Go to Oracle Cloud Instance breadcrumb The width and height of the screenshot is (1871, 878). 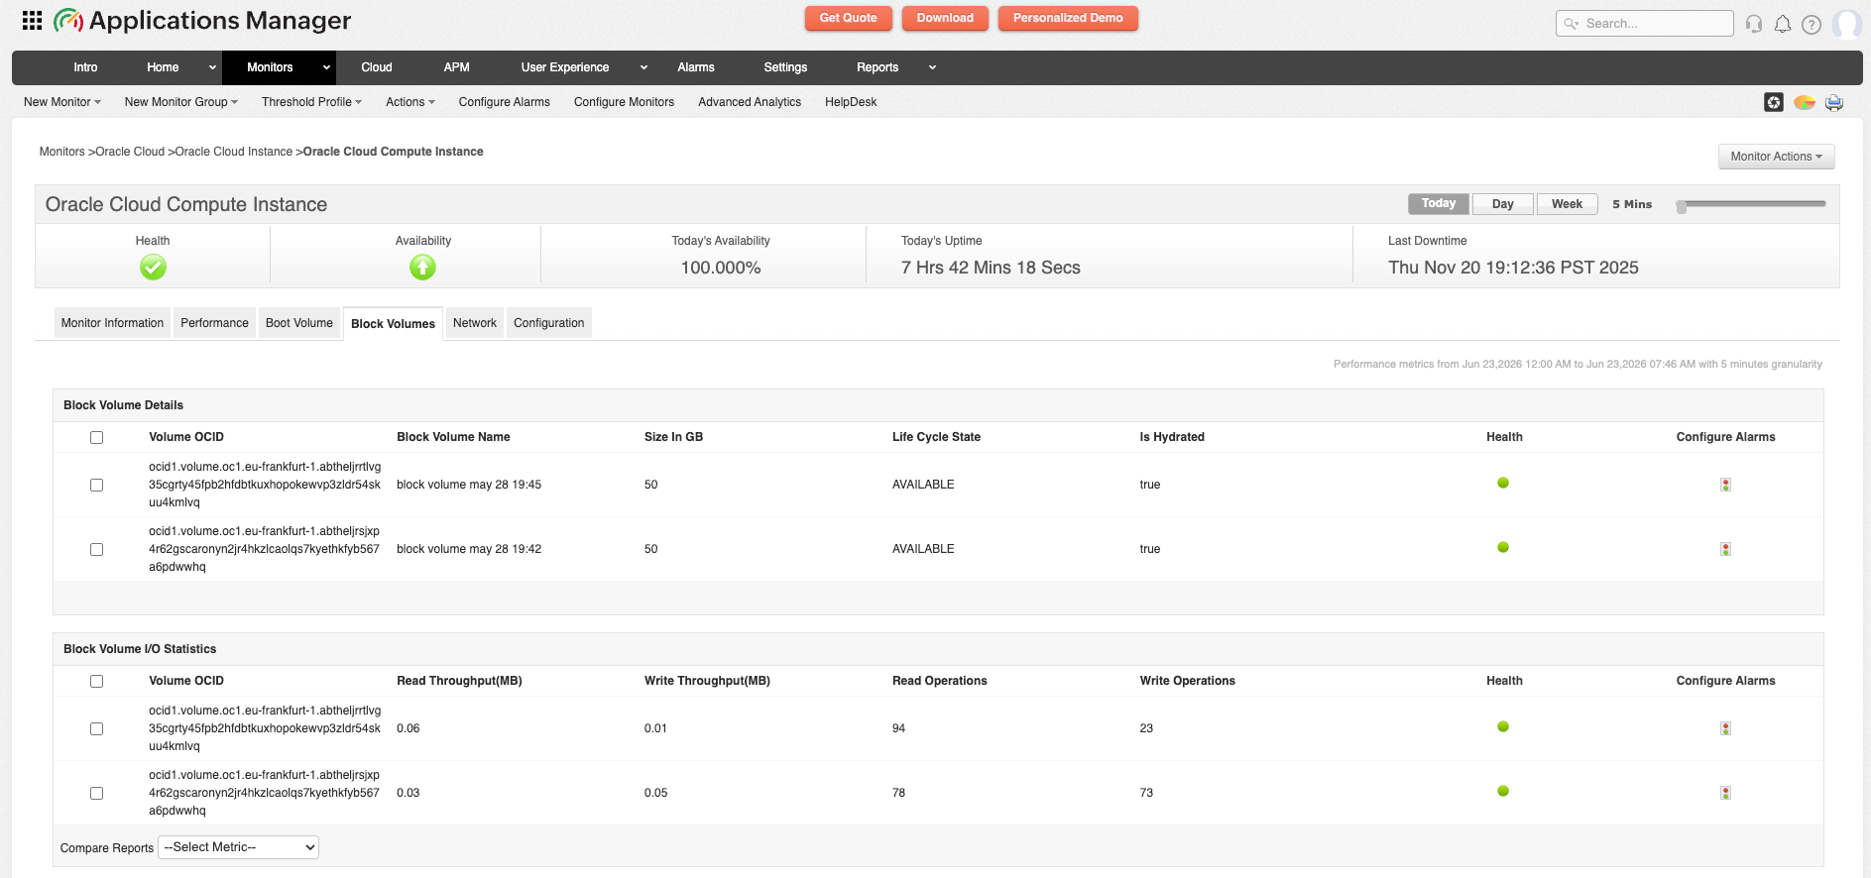coord(234,152)
